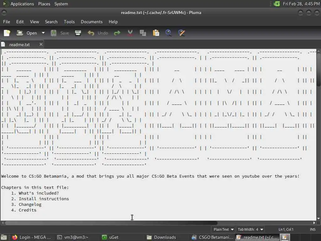Switch to vm3@vm3 terminal window
The width and height of the screenshot is (321, 241).
click(73, 237)
